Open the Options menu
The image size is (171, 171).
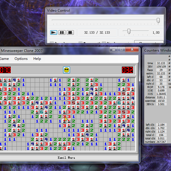point(21,59)
